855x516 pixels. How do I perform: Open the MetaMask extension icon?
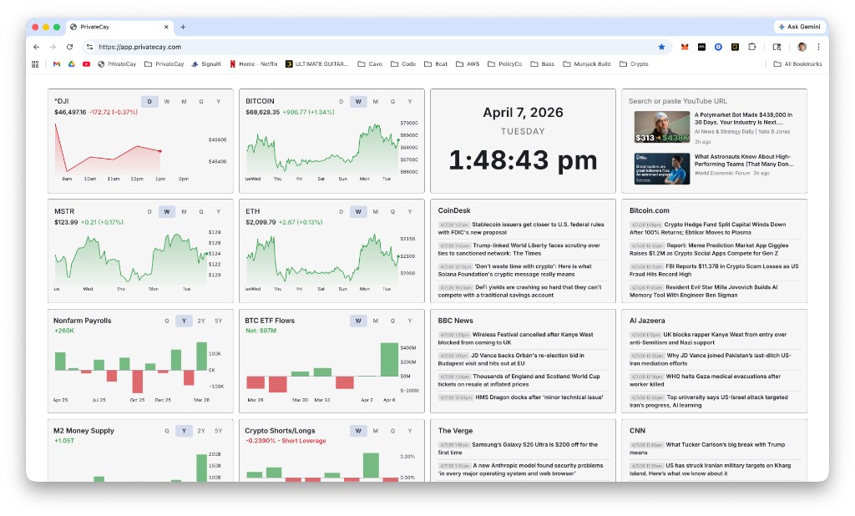click(x=684, y=47)
